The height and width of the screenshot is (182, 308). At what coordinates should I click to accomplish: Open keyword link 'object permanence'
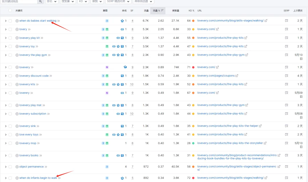[31, 167]
